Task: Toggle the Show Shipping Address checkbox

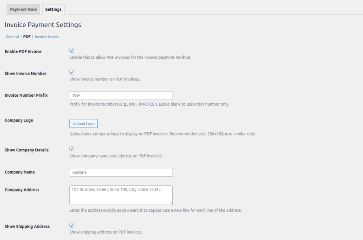Action: point(72,225)
